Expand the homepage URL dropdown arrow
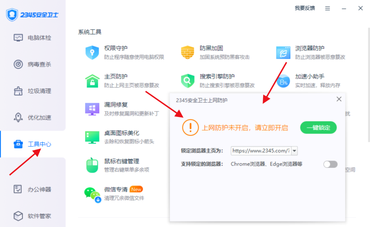The height and width of the screenshot is (227, 370). pyautogui.click(x=294, y=151)
